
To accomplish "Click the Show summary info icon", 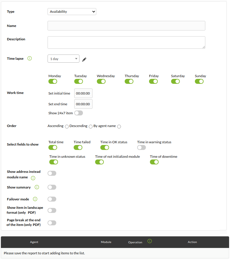I will click(37, 187).
